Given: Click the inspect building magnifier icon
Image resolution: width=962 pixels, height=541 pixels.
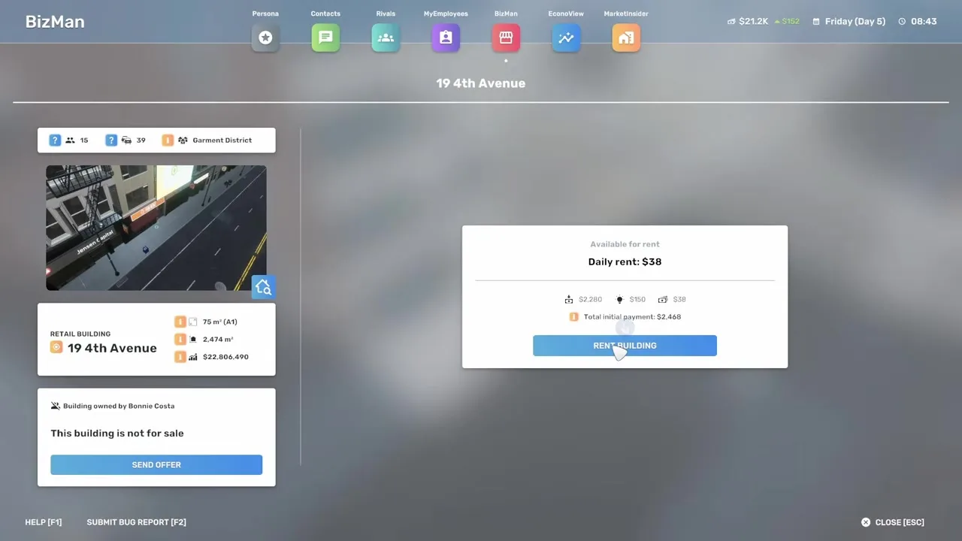Looking at the screenshot, I should tap(263, 286).
